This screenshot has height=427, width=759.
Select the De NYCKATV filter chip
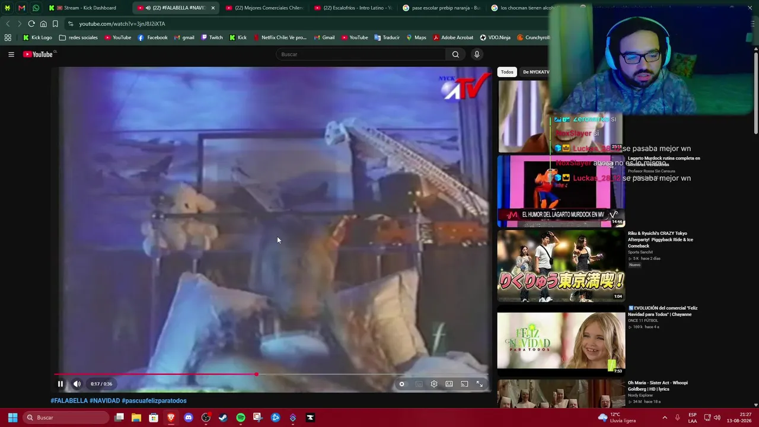(x=535, y=72)
